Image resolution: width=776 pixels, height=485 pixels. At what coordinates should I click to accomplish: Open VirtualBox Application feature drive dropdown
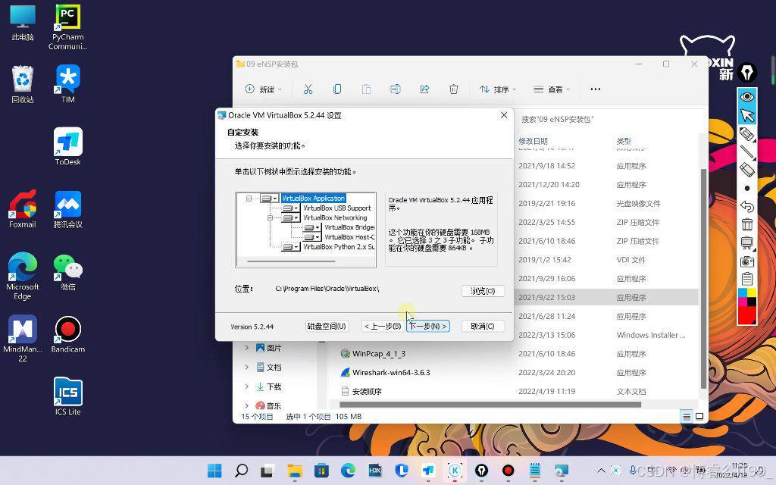(269, 199)
